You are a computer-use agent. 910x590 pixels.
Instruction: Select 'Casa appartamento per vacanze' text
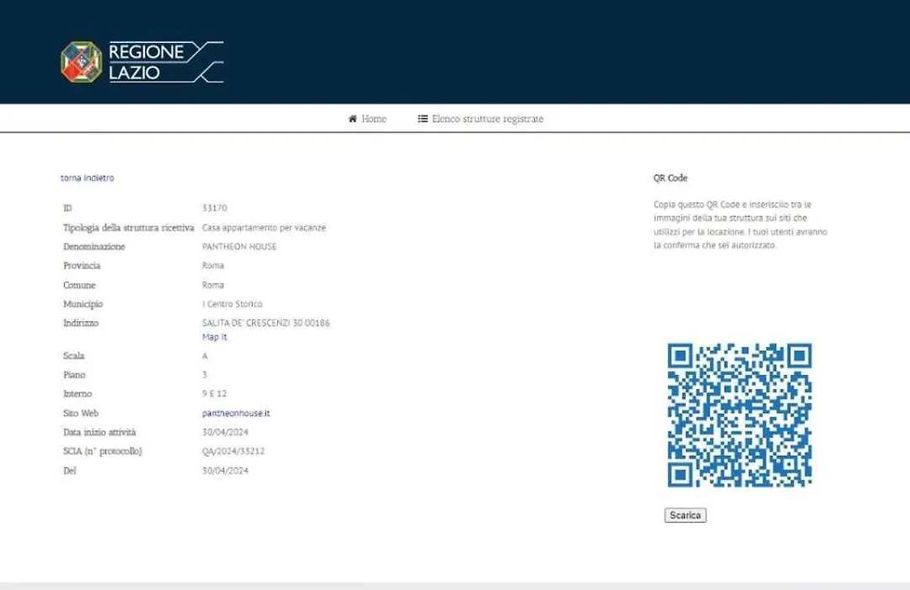[264, 228]
